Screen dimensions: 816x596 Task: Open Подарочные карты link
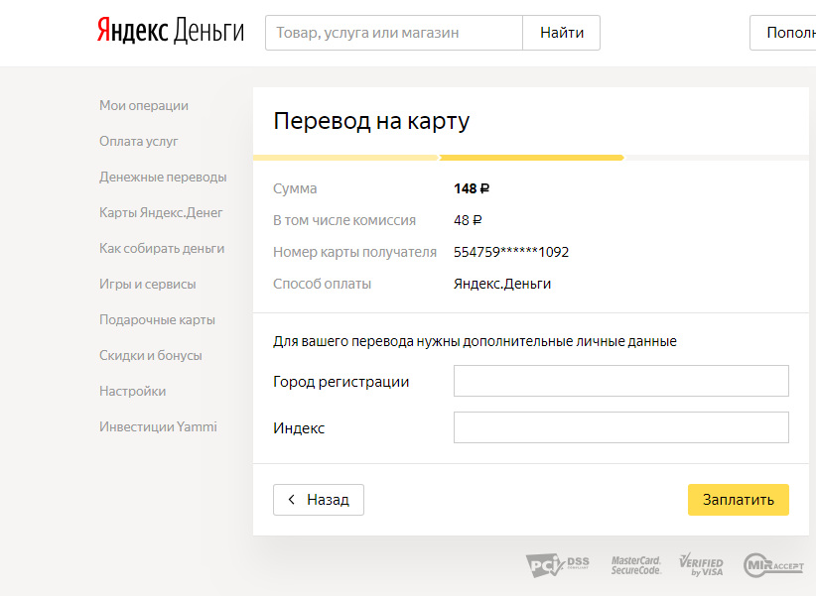click(x=157, y=320)
